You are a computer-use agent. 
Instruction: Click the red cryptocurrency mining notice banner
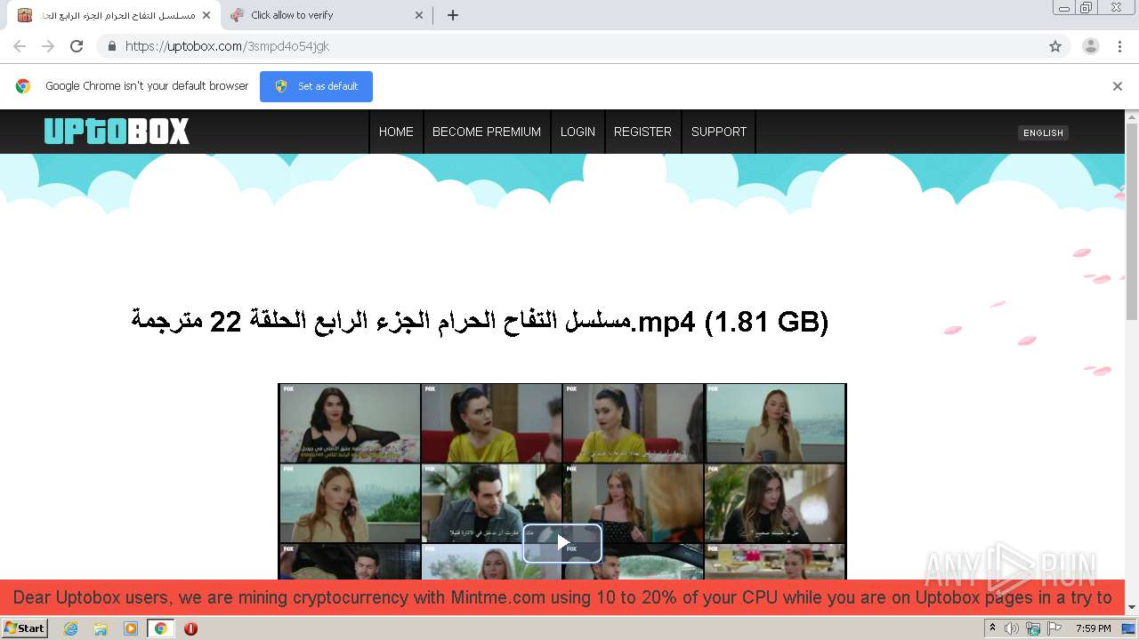(562, 597)
